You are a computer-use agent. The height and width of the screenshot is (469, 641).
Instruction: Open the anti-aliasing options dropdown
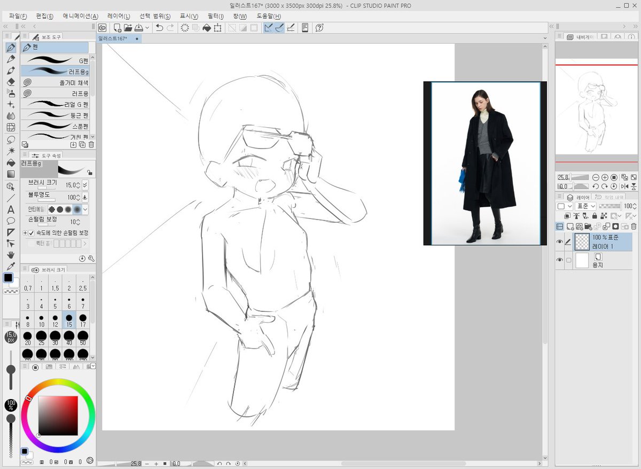pyautogui.click(x=85, y=209)
